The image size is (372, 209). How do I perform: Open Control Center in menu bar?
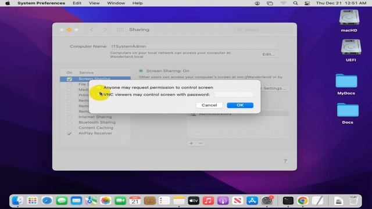pos(307,3)
